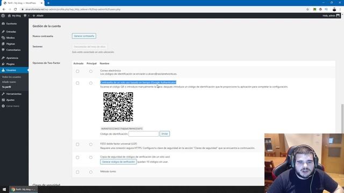344x193 pixels.
Task: Open Ajustes menu
Action: tap(10, 100)
